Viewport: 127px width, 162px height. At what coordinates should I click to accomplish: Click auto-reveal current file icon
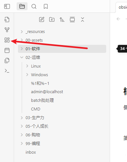(72, 20)
